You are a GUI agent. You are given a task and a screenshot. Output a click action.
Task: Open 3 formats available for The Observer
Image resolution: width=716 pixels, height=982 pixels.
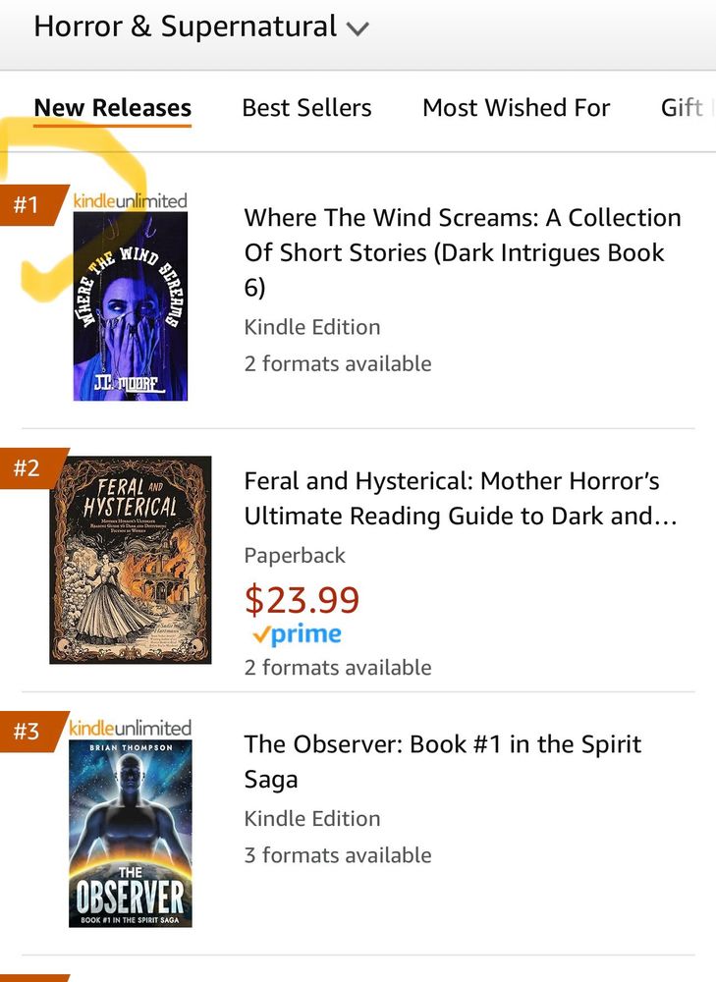[338, 855]
